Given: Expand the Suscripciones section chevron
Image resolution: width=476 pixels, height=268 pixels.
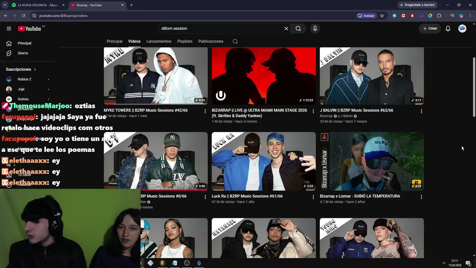Looking at the screenshot, I should coord(35,70).
